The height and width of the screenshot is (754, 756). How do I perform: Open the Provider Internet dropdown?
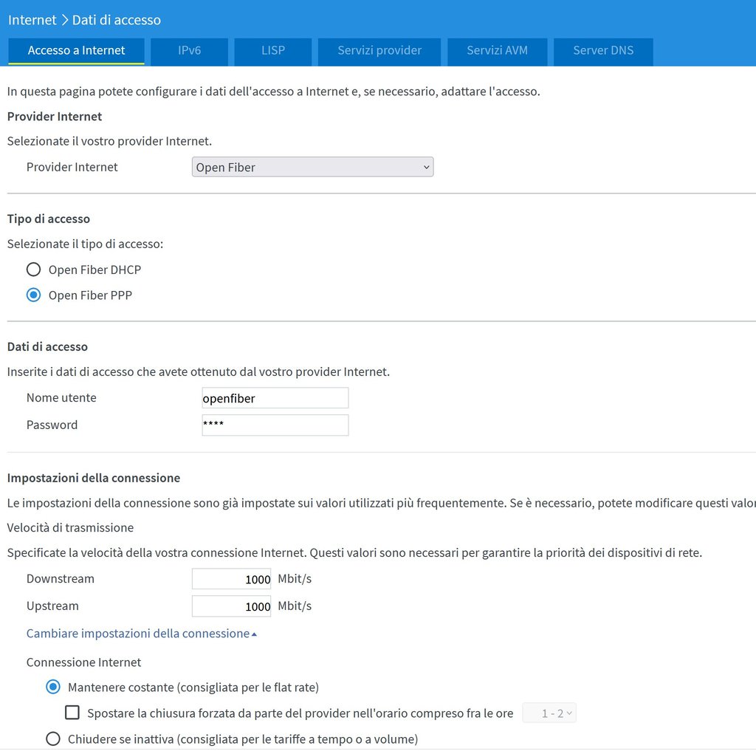312,168
